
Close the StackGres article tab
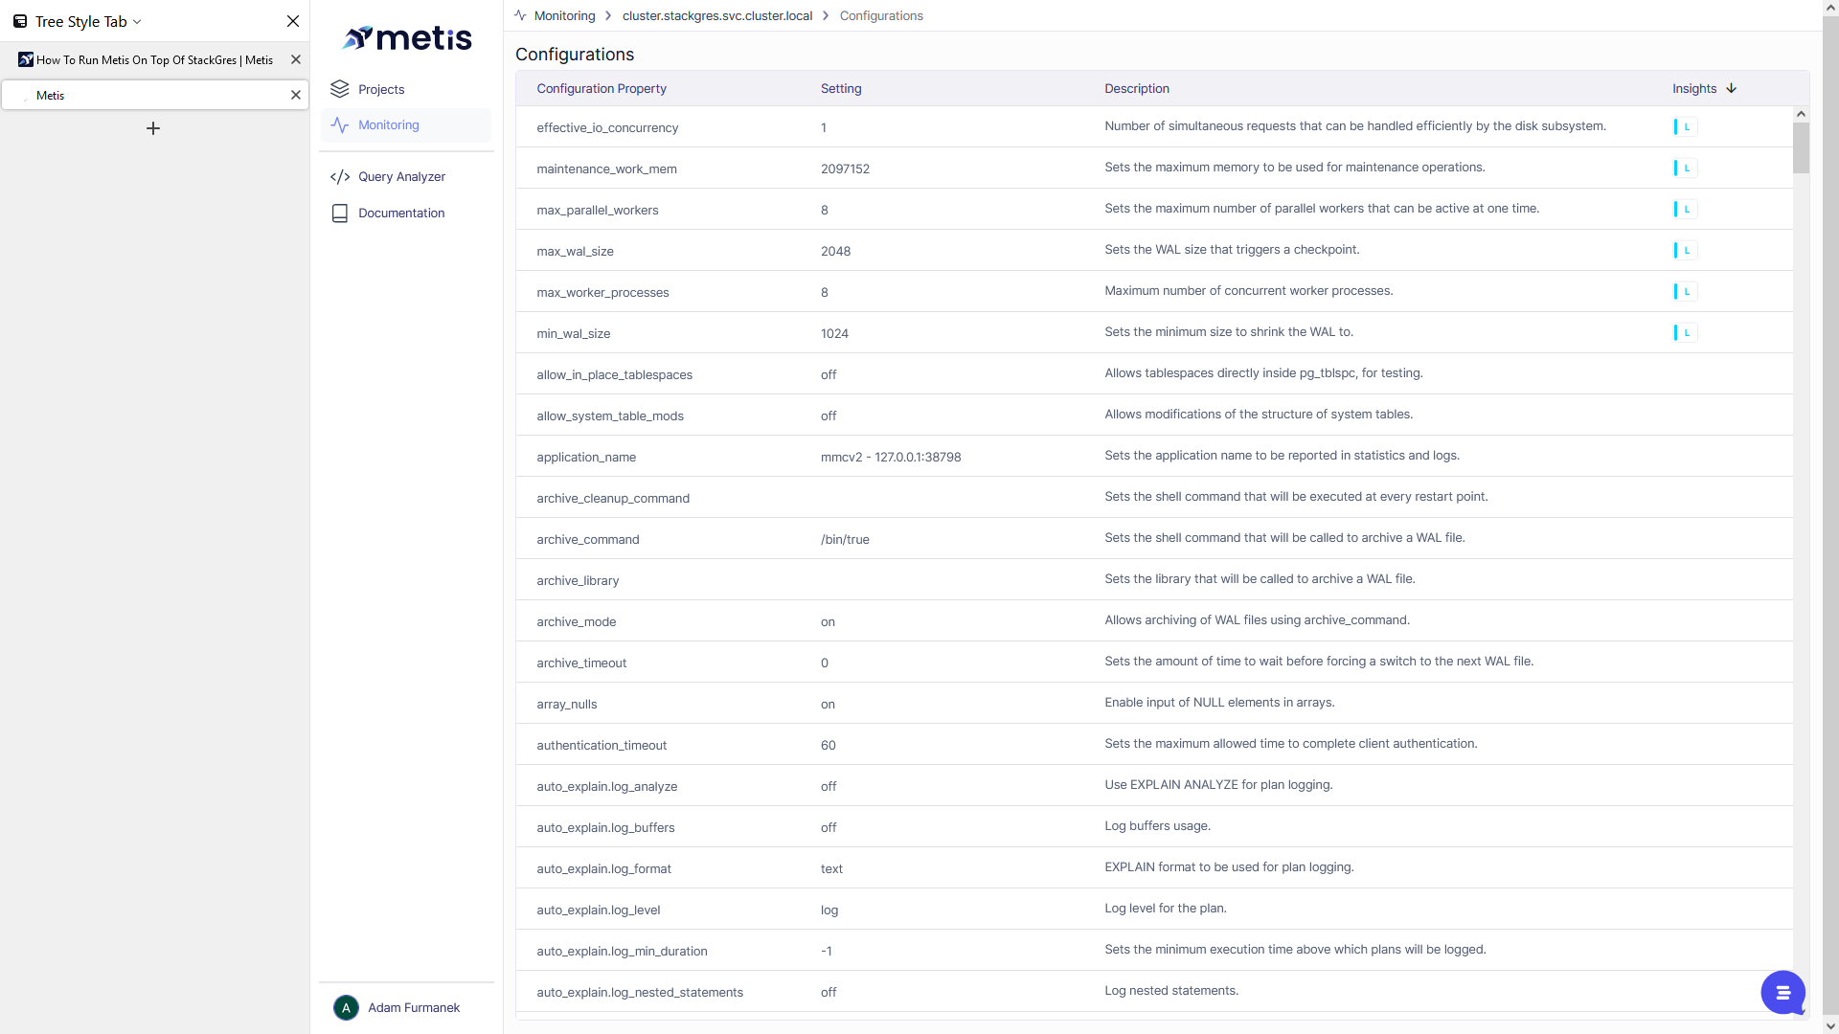[296, 59]
